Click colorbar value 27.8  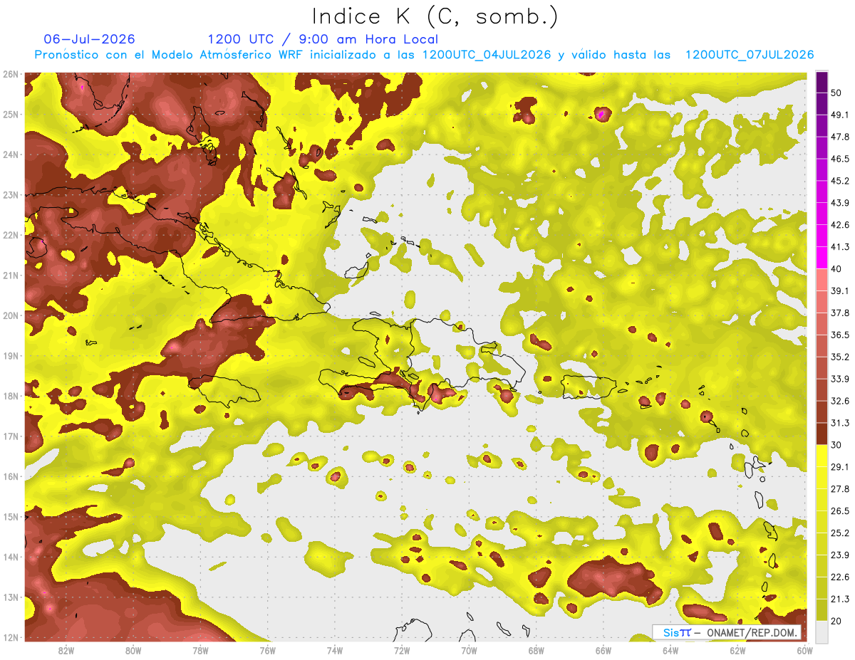(841, 488)
